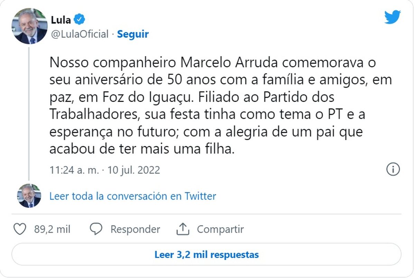415x278 pixels.
Task: Open Lula's large profile avatar
Action: (29, 27)
